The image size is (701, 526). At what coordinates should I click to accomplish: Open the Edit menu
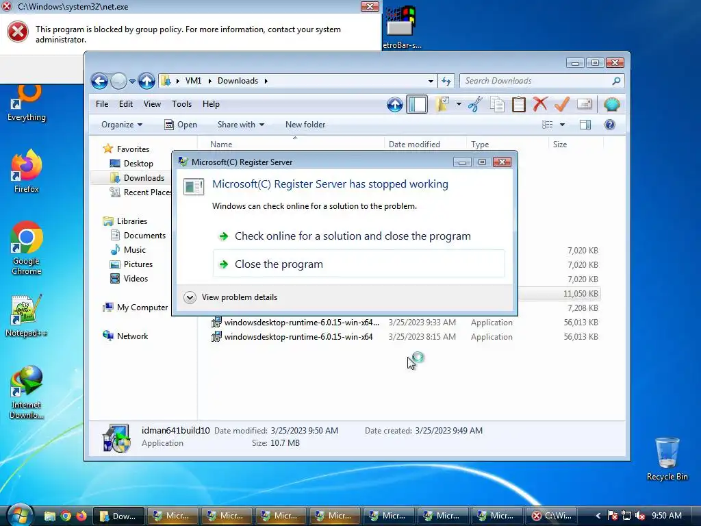(x=126, y=104)
